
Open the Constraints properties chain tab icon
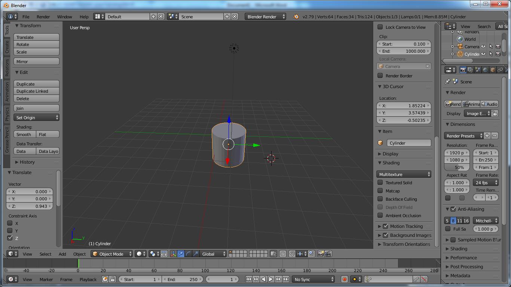500,70
